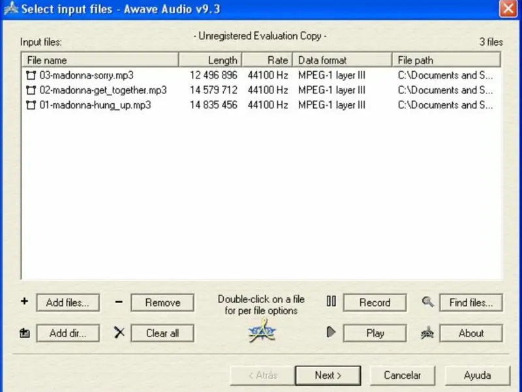This screenshot has width=522, height=392.
Task: Click the play triangle icon beside Play
Action: [x=331, y=333]
